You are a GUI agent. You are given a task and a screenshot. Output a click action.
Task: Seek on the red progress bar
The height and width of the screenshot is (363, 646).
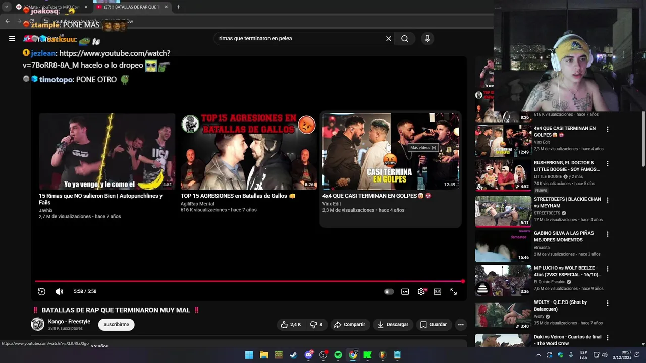point(249,281)
